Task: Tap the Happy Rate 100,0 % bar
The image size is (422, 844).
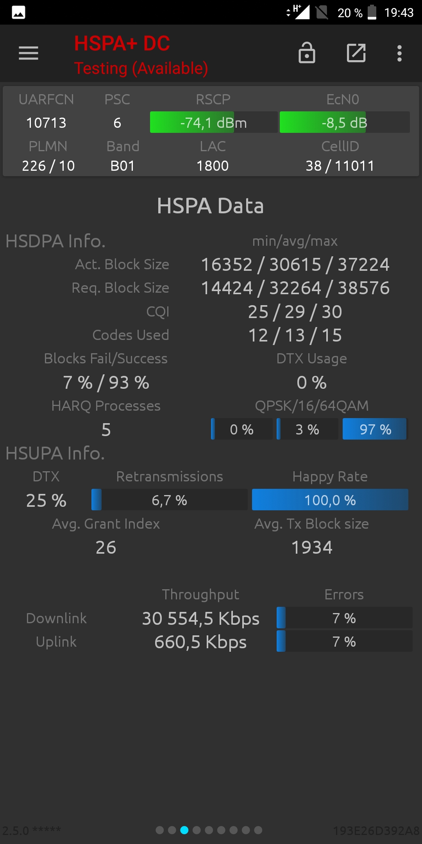Action: pos(330,500)
